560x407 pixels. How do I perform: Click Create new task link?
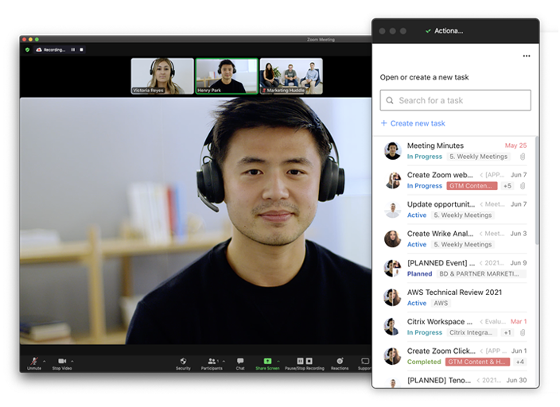pyautogui.click(x=418, y=123)
